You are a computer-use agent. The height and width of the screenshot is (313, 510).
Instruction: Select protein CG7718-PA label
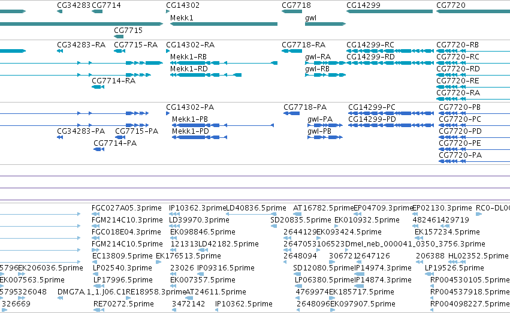pos(305,107)
